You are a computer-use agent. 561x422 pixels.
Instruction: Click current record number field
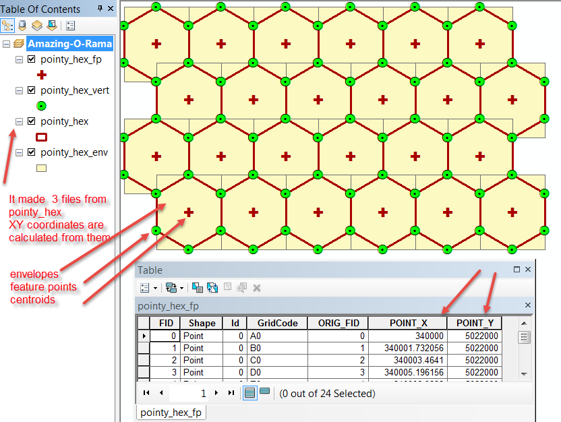[x=189, y=393]
